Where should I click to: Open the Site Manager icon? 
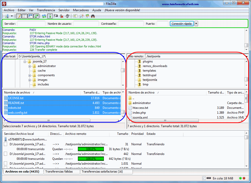(x=7, y=16)
